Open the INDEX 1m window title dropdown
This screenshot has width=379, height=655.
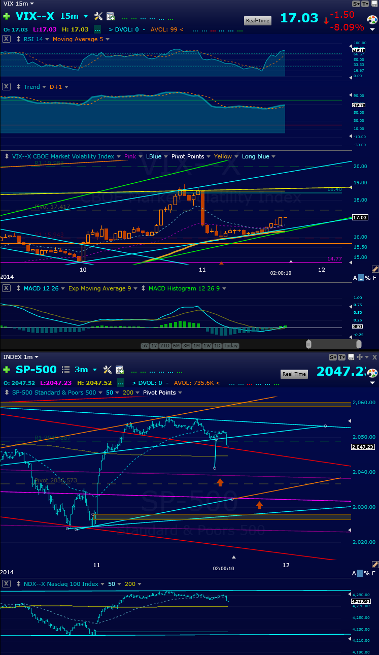coord(36,357)
